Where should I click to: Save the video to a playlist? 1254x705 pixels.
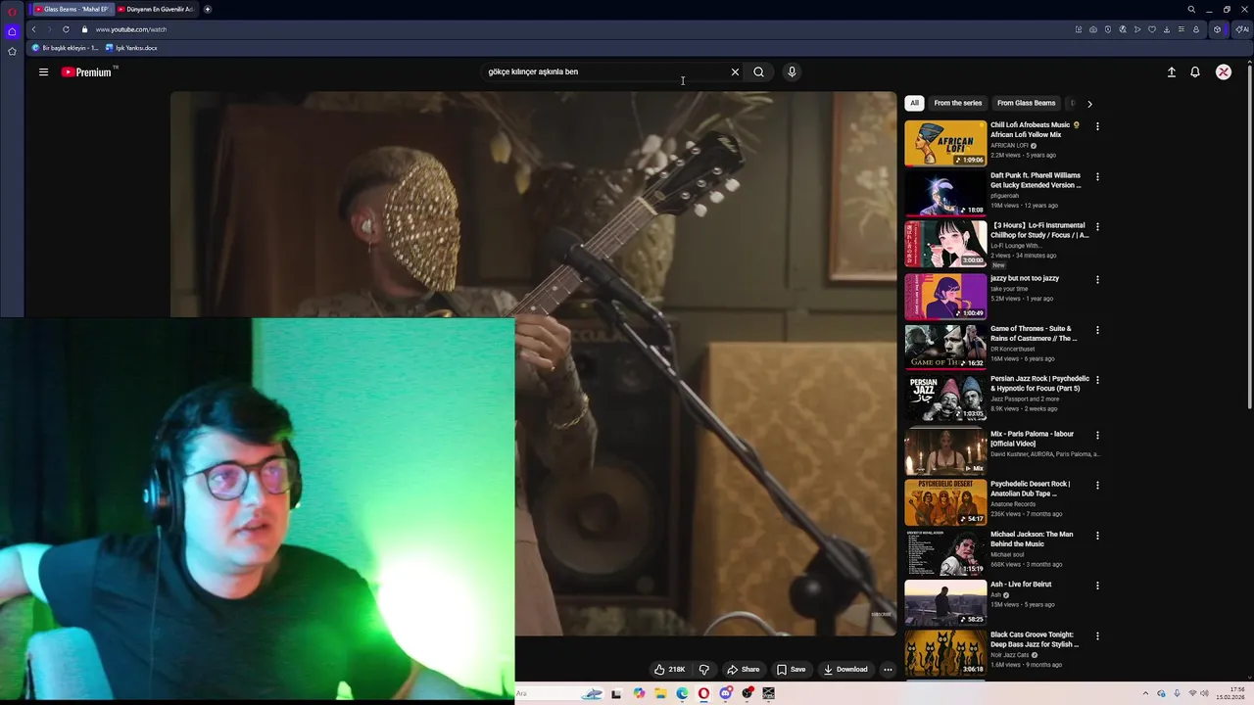coord(791,670)
